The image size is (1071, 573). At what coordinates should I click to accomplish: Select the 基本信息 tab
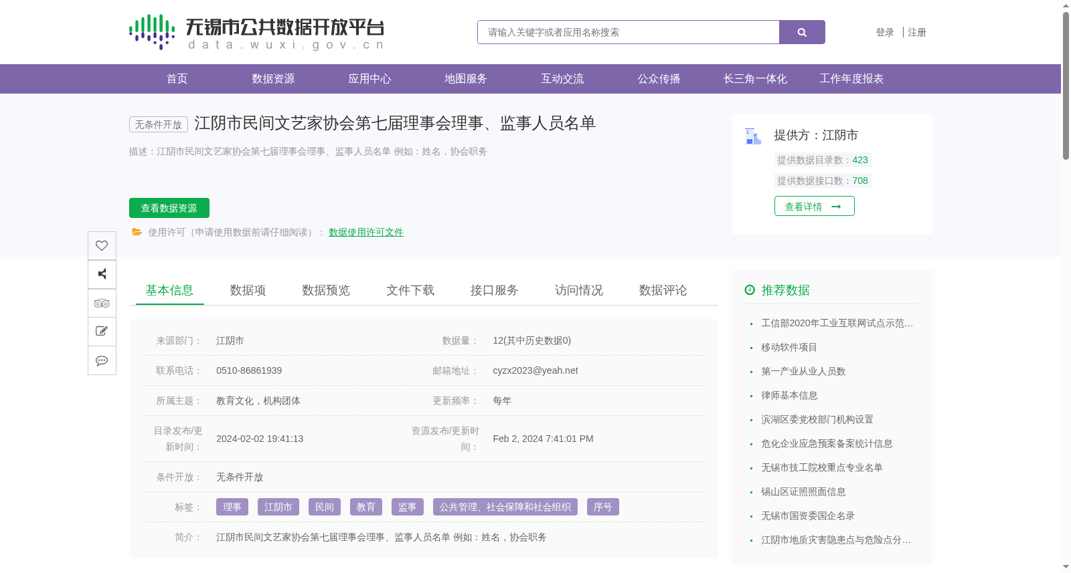(x=169, y=290)
